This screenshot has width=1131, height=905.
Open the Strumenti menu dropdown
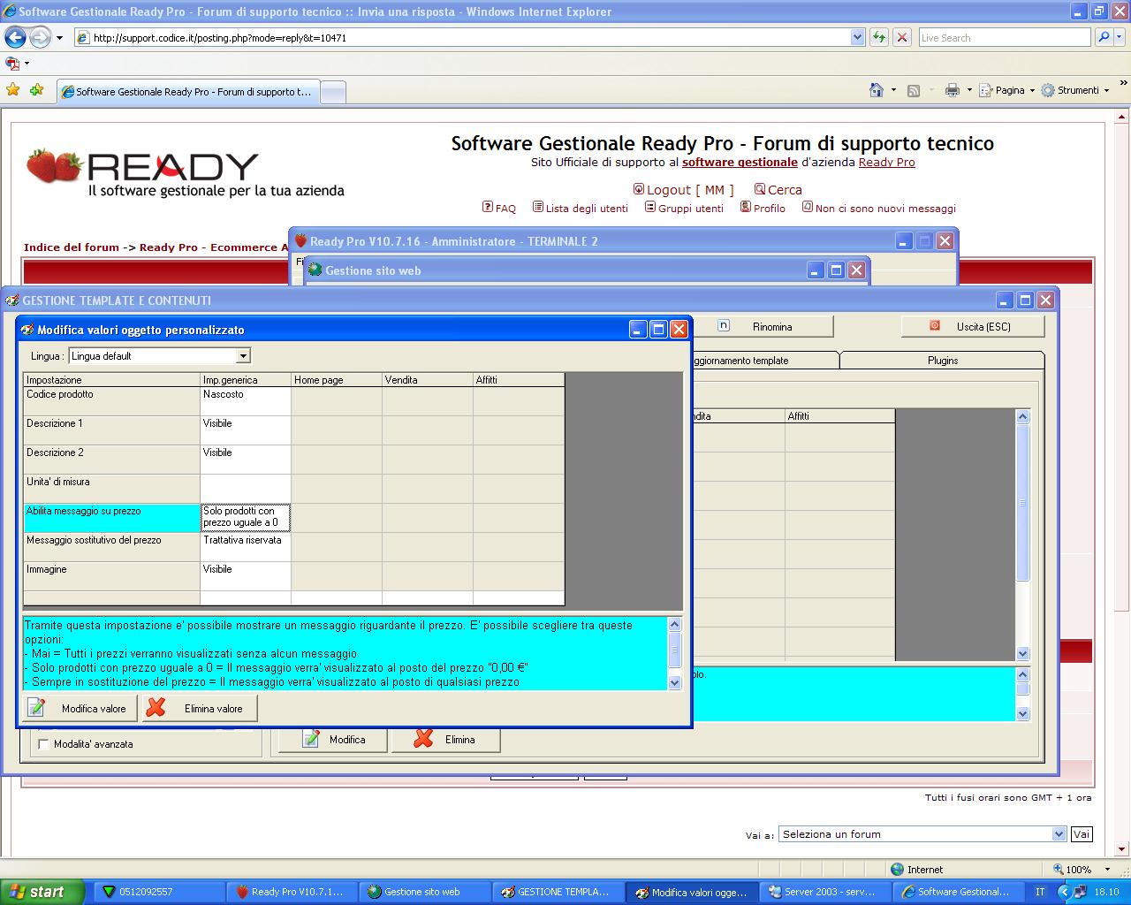[1075, 90]
